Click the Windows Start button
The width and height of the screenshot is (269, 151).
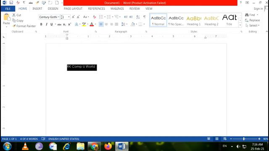tap(7, 146)
